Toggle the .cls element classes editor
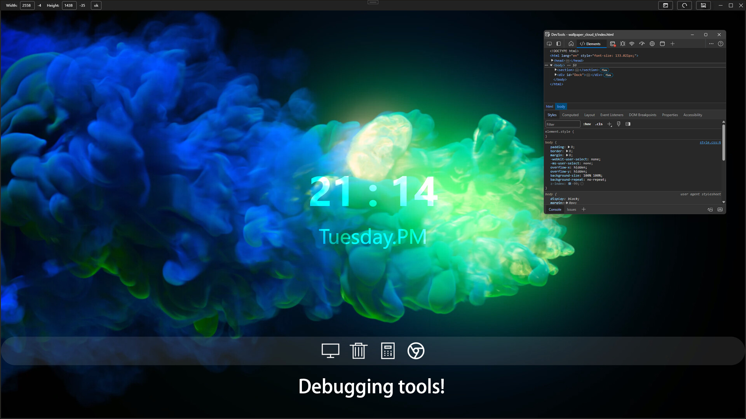746x419 pixels. tap(599, 124)
